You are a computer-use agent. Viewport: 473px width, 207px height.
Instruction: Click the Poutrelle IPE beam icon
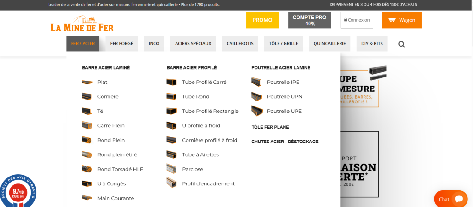pyautogui.click(x=256, y=82)
